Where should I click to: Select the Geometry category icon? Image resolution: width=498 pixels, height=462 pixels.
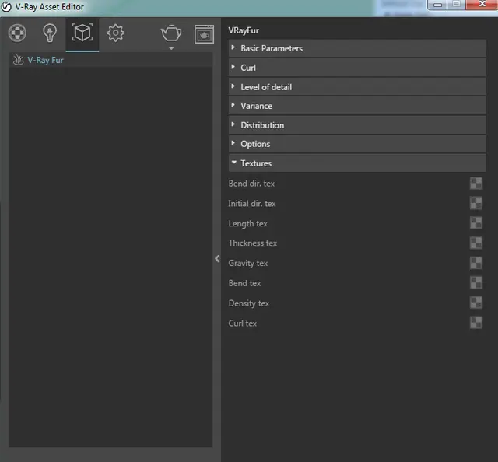82,33
